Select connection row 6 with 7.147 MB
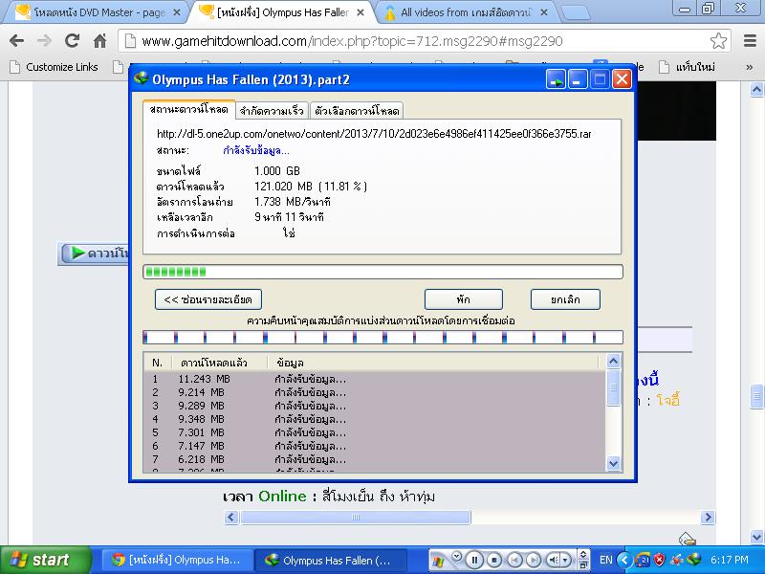Screen dimensions: 765x574 375,446
